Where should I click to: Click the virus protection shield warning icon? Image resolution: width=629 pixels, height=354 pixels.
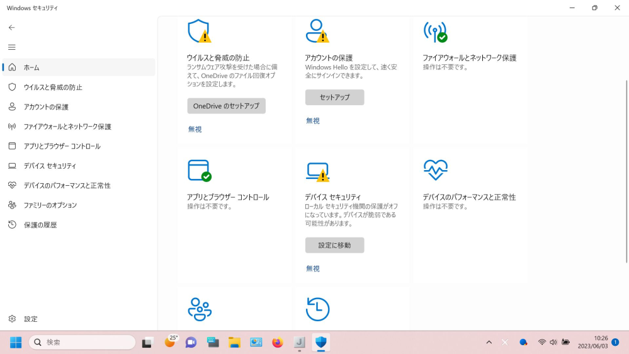pyautogui.click(x=200, y=31)
